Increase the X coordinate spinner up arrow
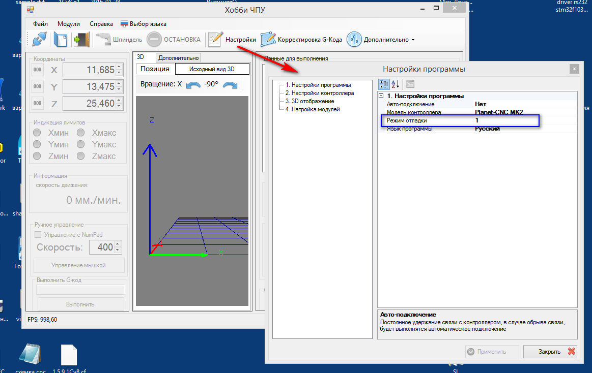This screenshot has height=373, width=592. click(x=119, y=67)
